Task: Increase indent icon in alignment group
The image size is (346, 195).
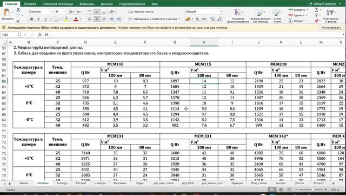Action: (x=119, y=19)
